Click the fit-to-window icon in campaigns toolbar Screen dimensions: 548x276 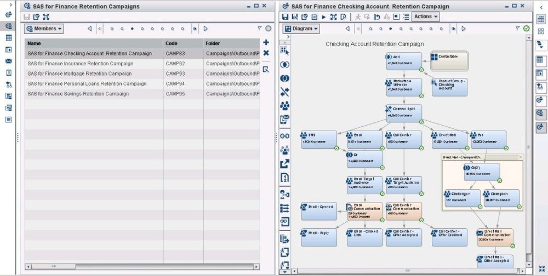coord(46,17)
